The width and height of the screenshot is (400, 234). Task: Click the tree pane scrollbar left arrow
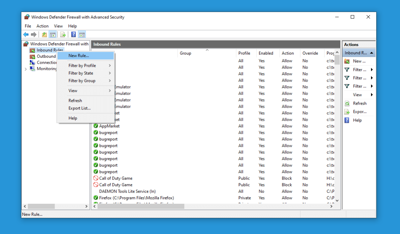(25, 206)
